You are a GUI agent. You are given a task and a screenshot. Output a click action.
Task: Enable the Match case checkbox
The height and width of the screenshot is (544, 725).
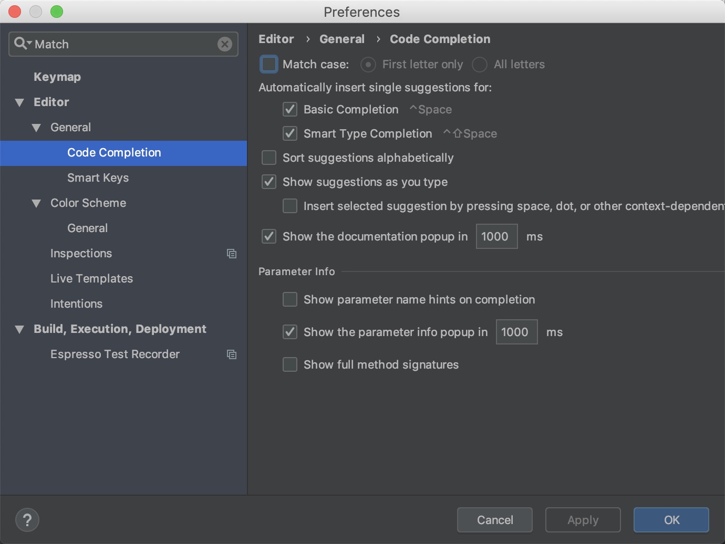[269, 64]
